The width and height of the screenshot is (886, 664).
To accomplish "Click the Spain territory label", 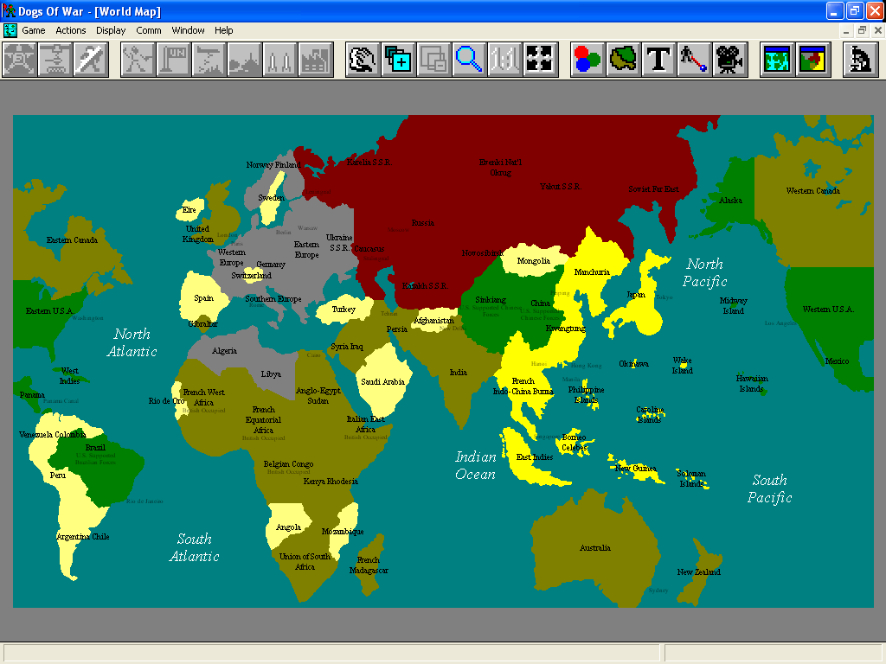I will 203,298.
